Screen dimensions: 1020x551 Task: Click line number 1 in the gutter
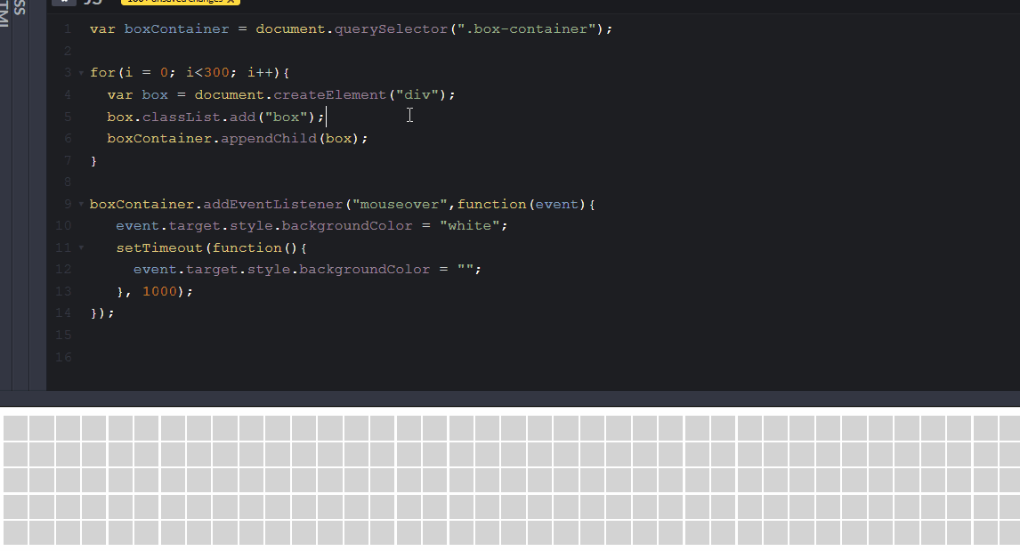click(x=67, y=29)
